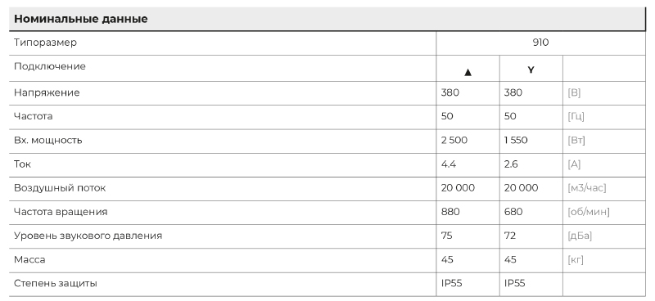Click the typesize value 910

(x=540, y=43)
